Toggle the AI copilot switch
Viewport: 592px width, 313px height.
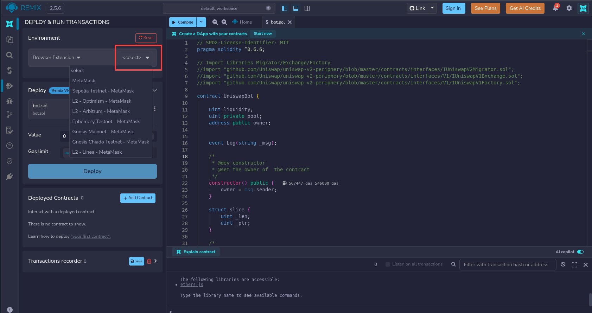coord(580,252)
